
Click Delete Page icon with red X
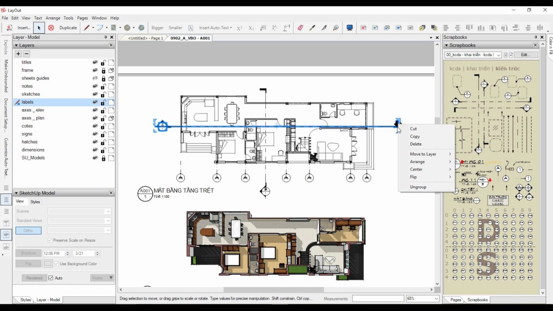pos(363,28)
